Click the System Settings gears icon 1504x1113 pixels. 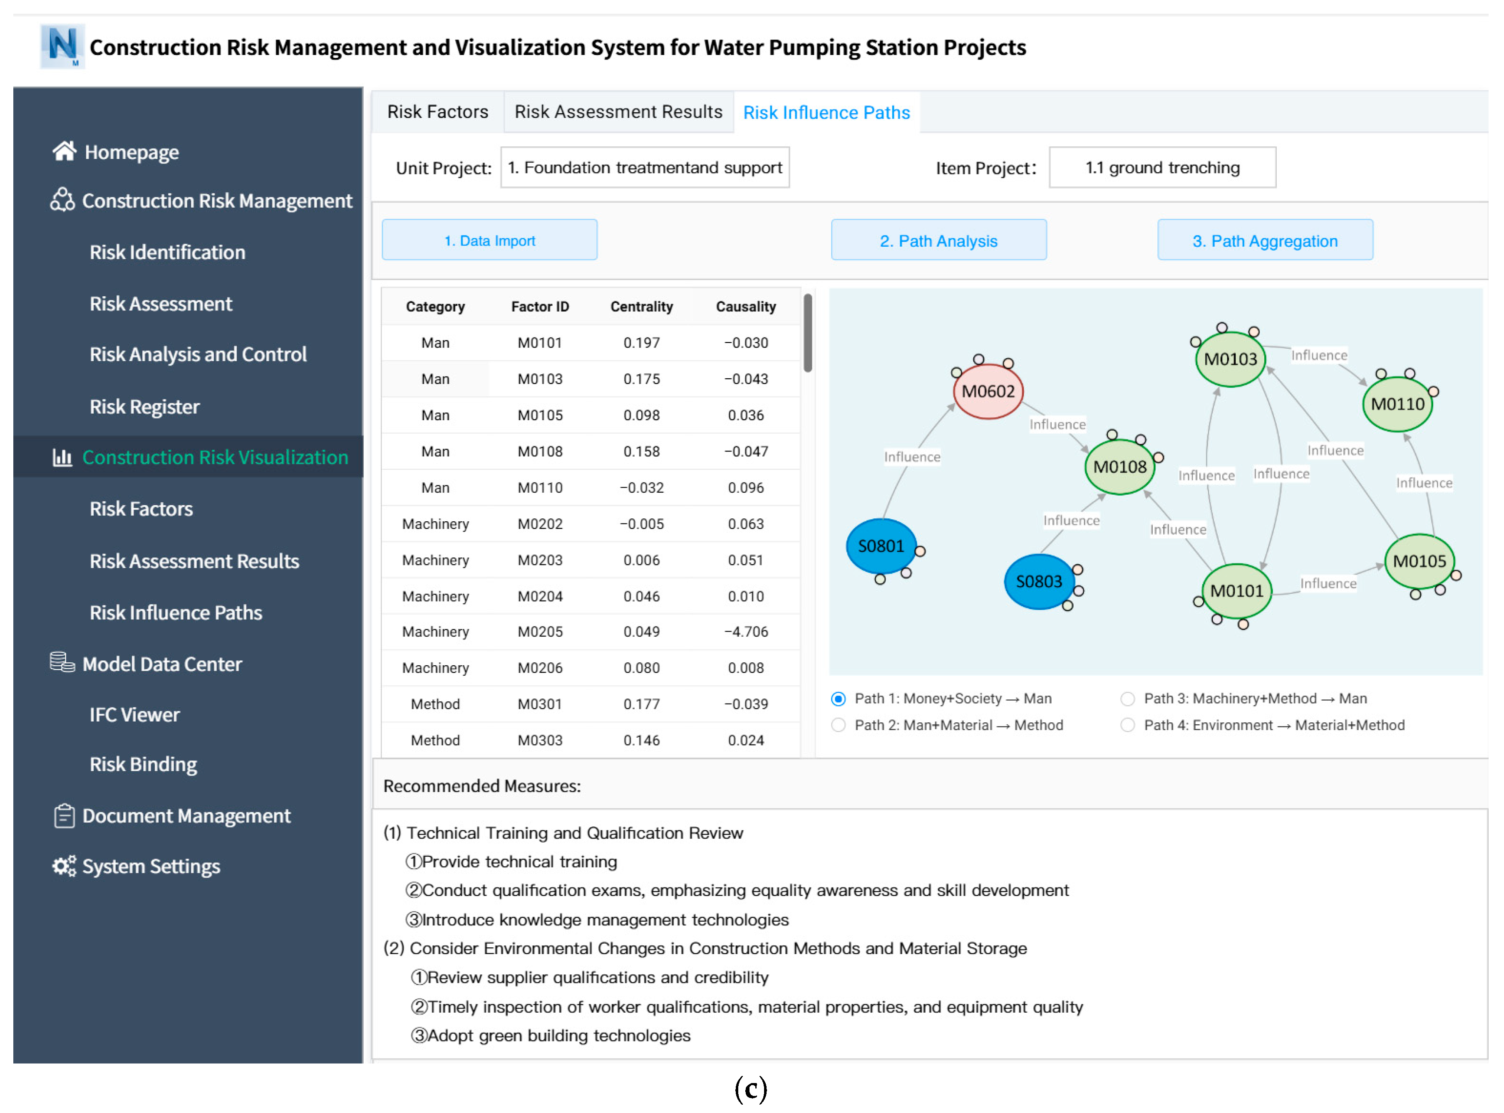click(x=64, y=866)
